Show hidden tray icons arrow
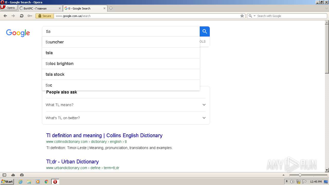 (287, 182)
